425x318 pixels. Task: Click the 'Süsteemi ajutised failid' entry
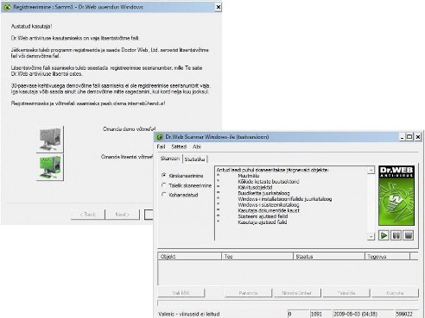pyautogui.click(x=263, y=216)
